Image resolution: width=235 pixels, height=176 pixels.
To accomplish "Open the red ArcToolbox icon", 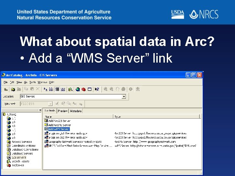I will pyautogui.click(x=84, y=89).
